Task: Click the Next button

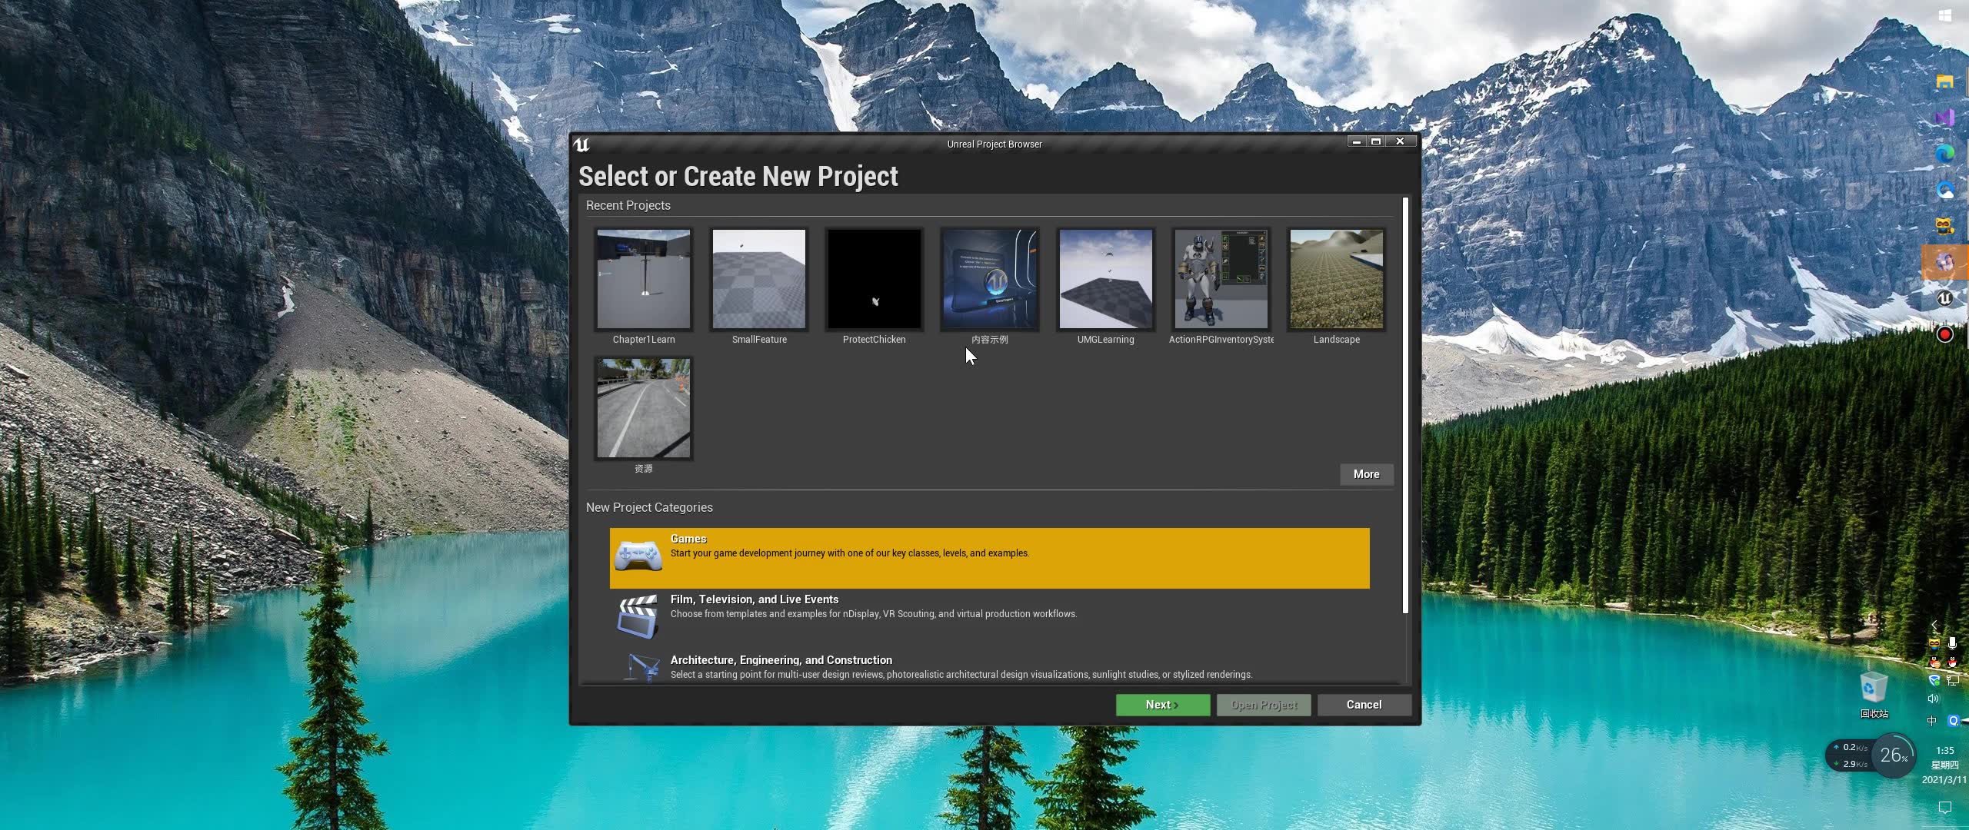Action: [1162, 705]
